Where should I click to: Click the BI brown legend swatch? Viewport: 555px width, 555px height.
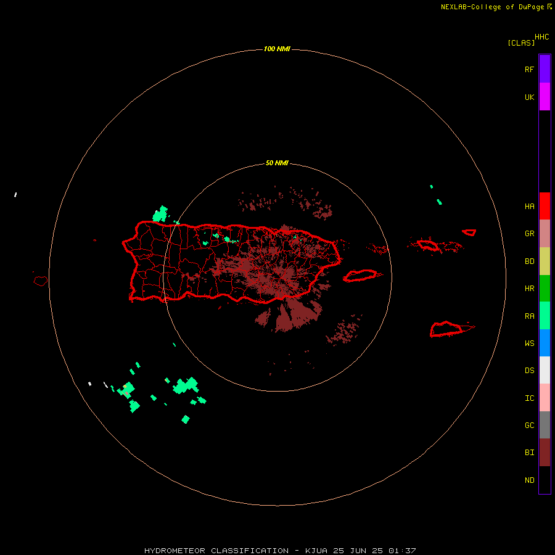(x=545, y=453)
